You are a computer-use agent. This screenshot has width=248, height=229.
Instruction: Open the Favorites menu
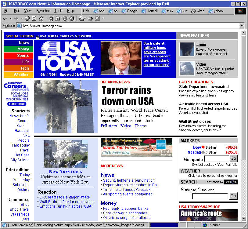pos(43,11)
